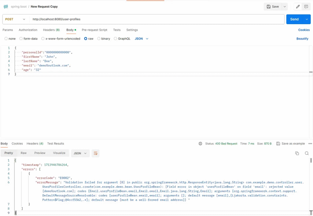Open the response Cookies tab
Image resolution: width=313 pixels, height=216 pixels.
(x=17, y=143)
